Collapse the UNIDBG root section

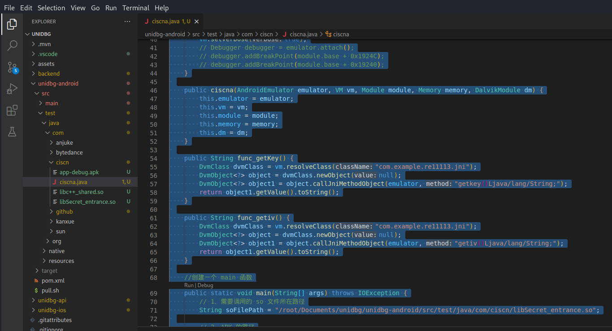coord(42,34)
